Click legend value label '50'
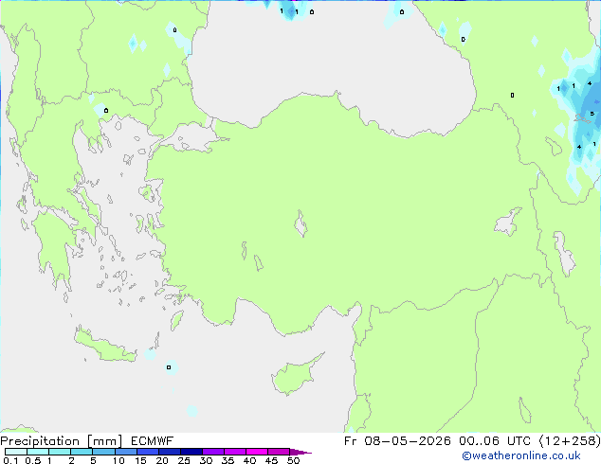 (x=293, y=460)
